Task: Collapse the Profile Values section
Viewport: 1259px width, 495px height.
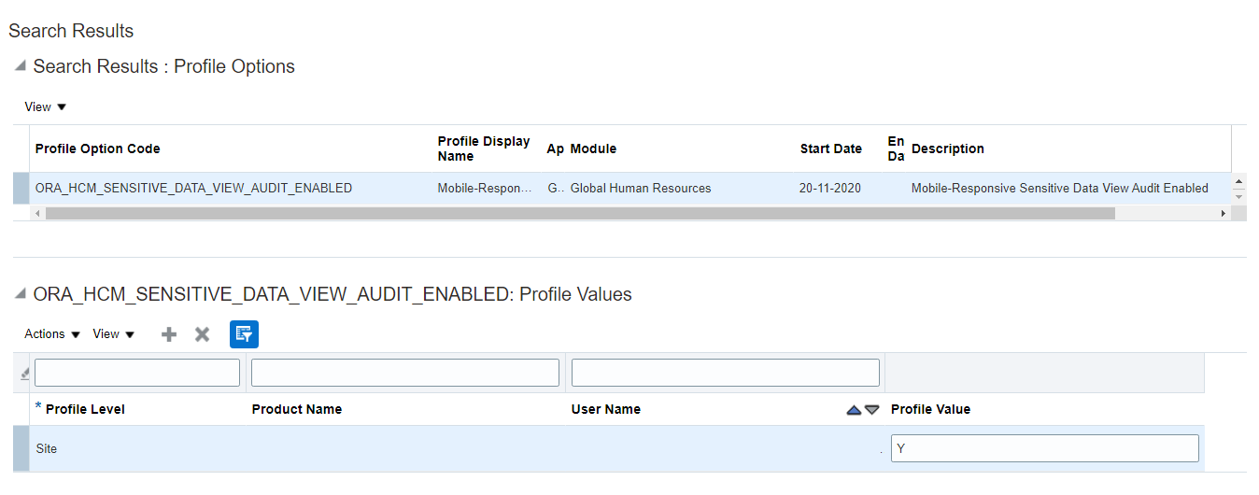Action: 20,294
